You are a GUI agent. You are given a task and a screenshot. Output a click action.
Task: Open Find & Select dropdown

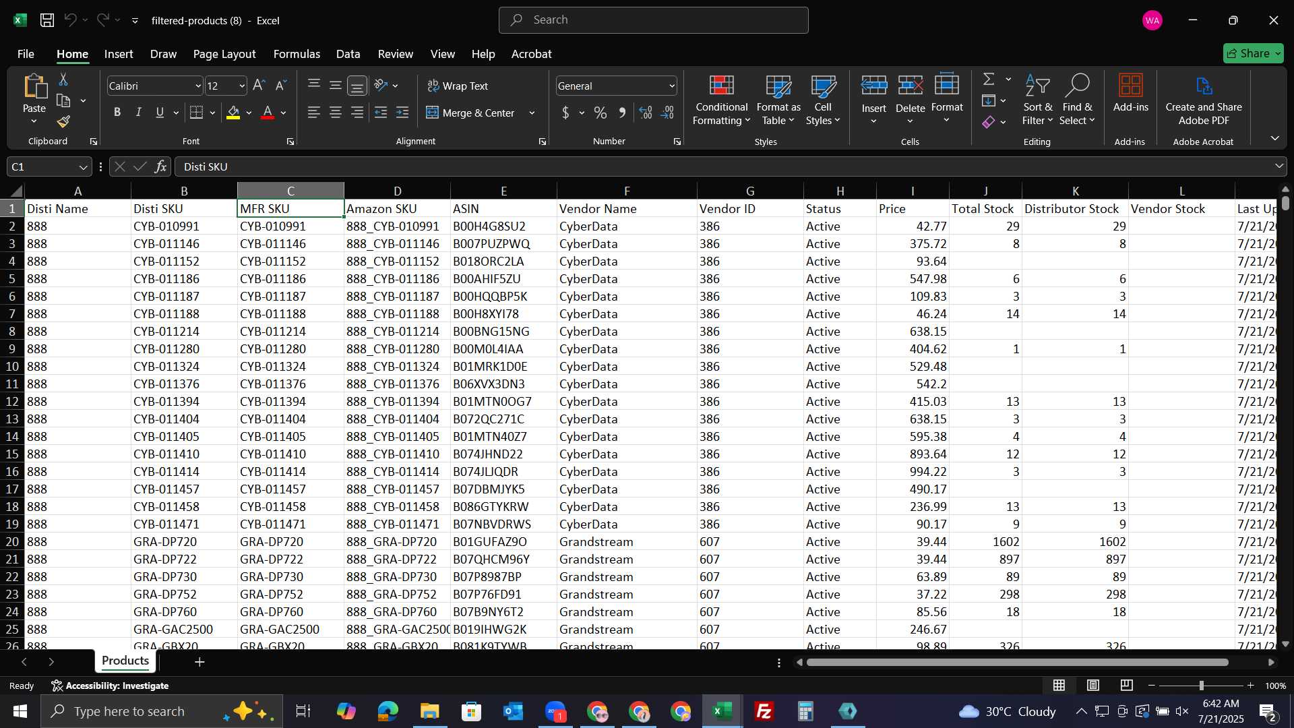point(1077,100)
